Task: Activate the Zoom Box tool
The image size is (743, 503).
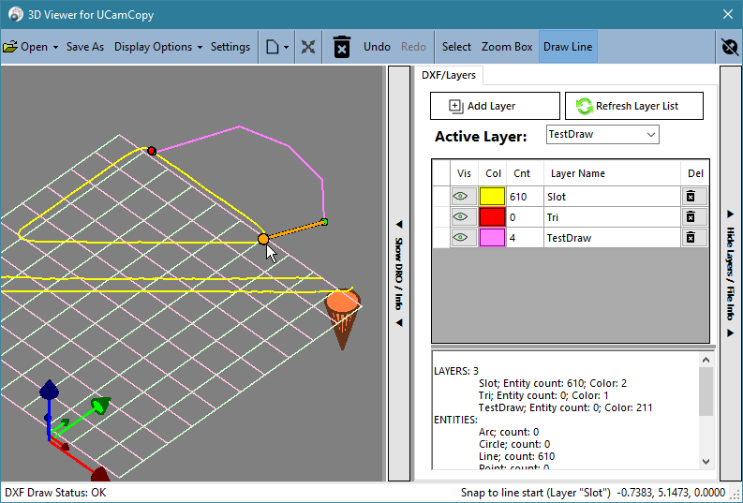Action: pos(507,47)
